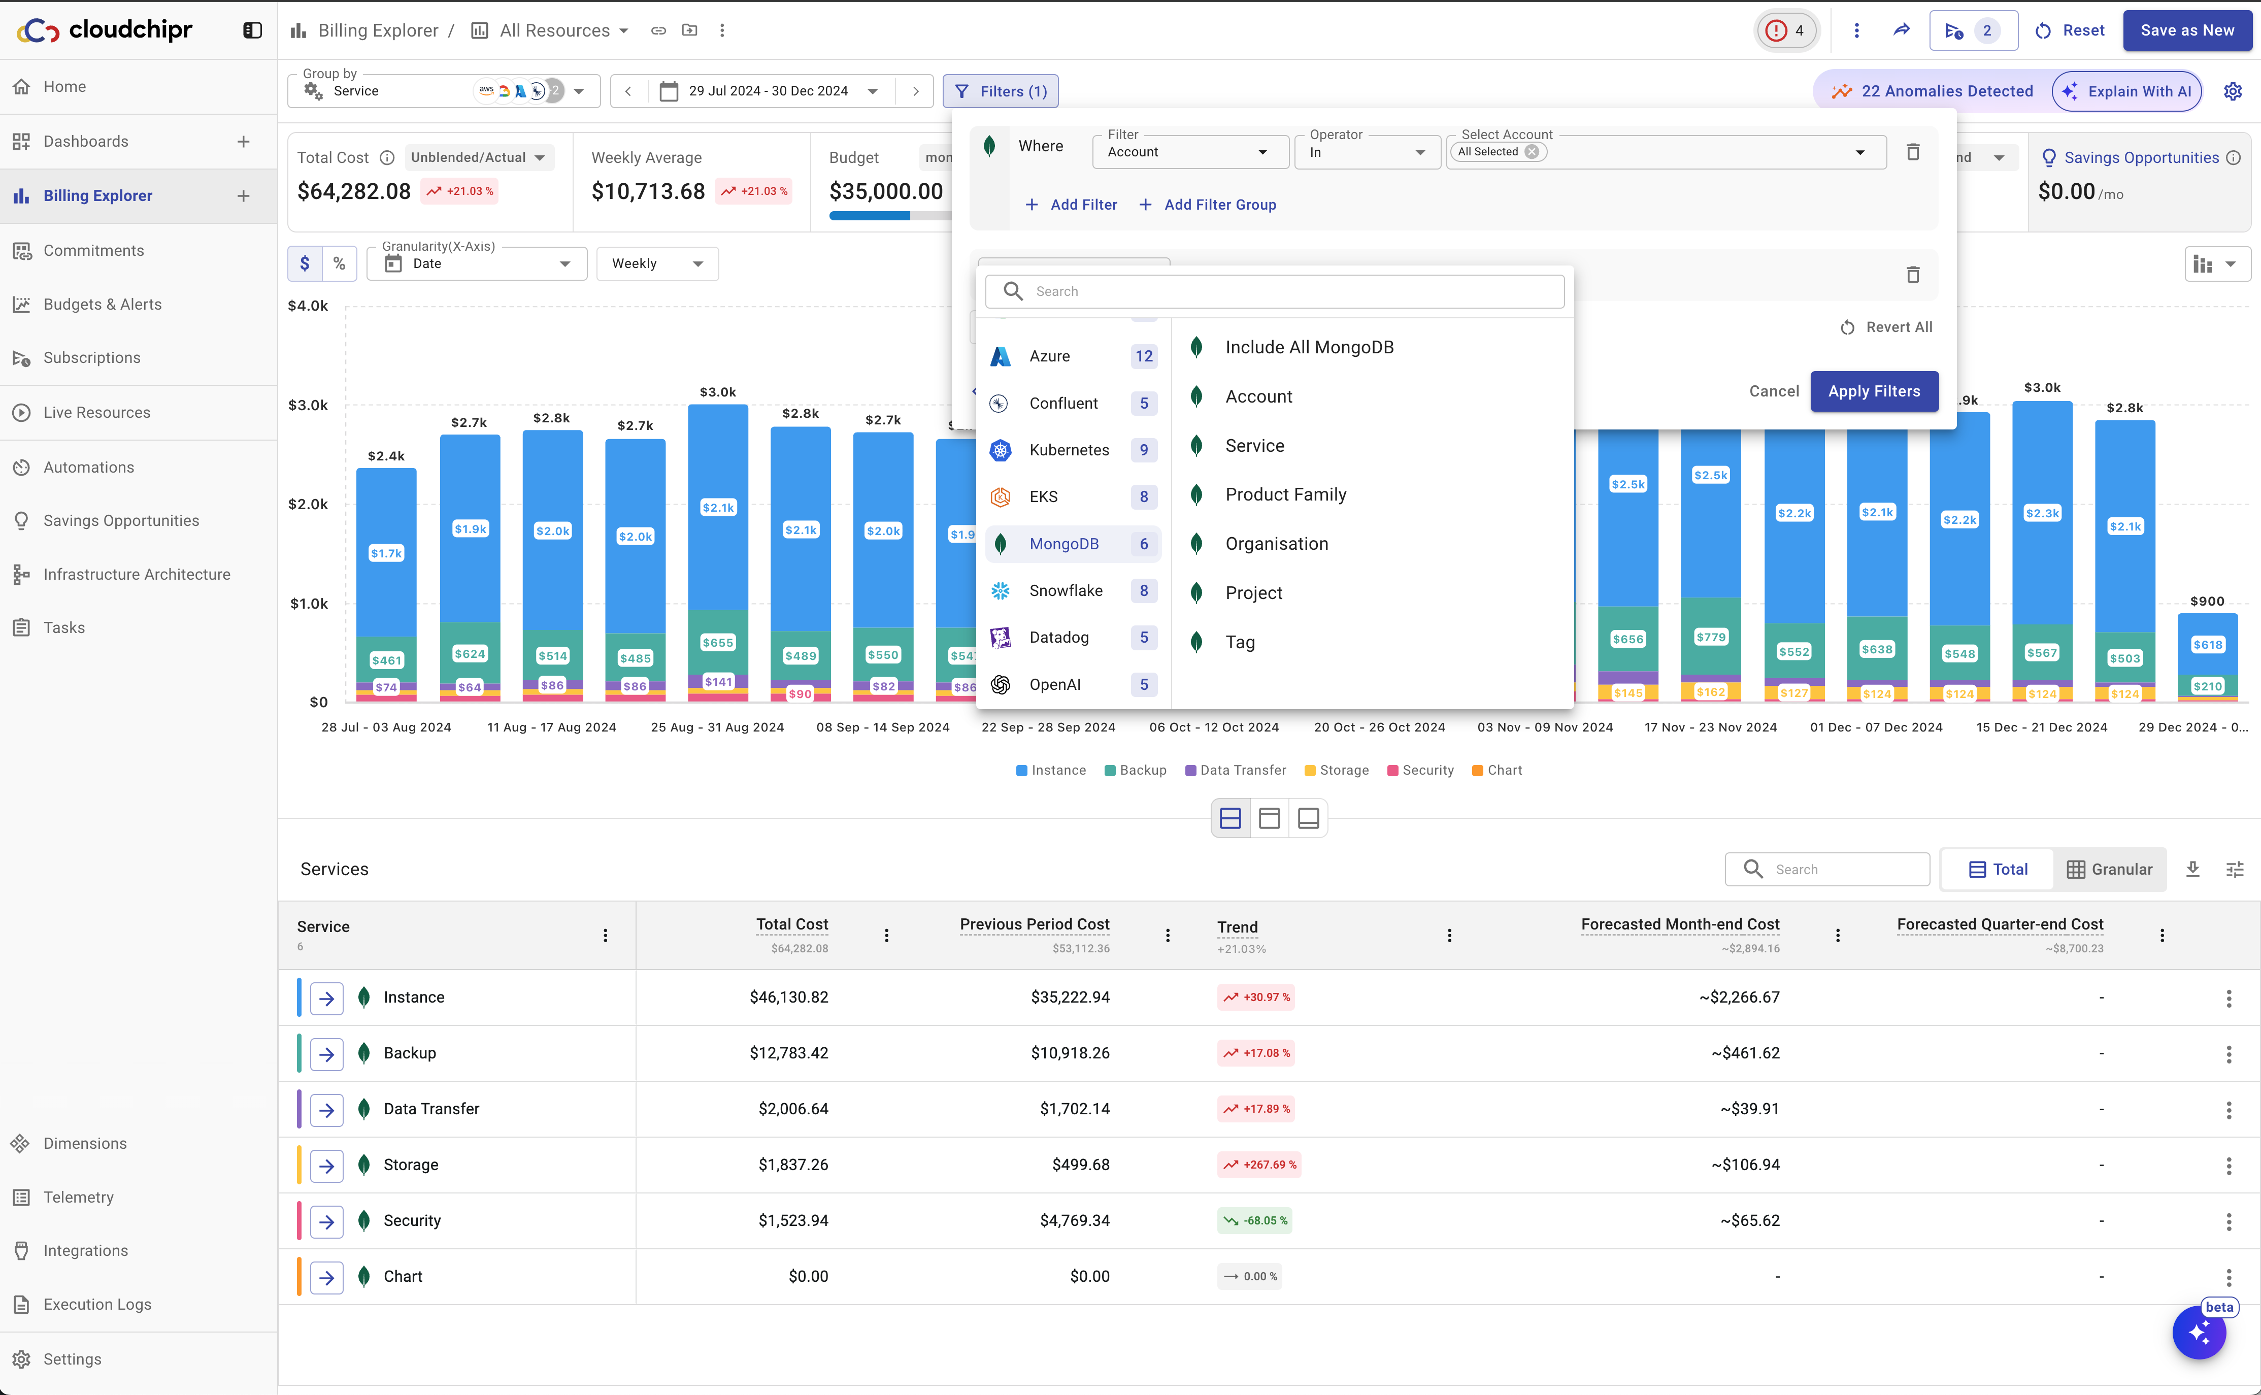Click the Instance legend color swatch

[x=1021, y=771]
